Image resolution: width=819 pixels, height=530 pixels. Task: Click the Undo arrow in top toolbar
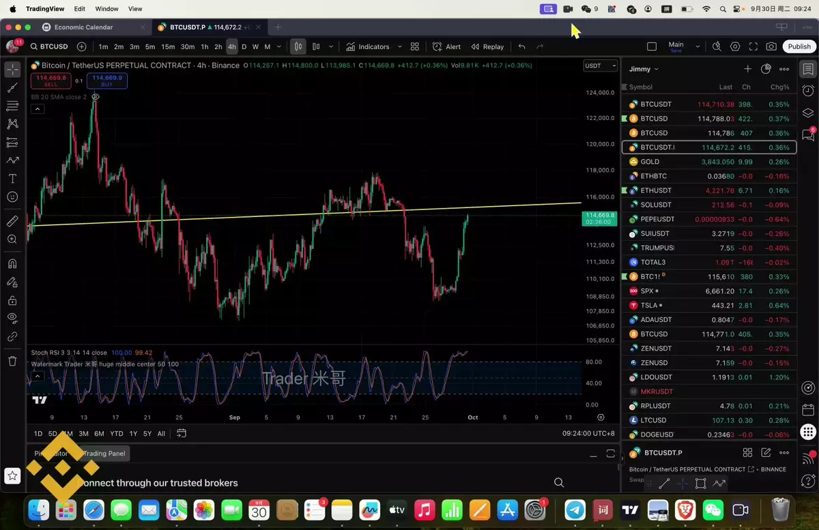tap(522, 47)
